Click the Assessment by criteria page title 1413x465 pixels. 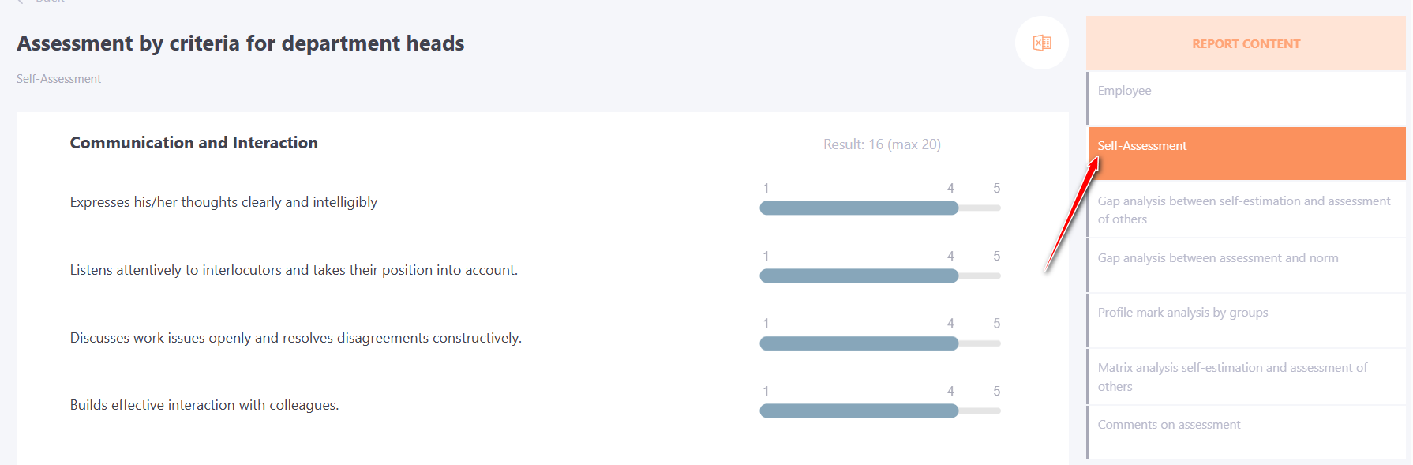(241, 43)
